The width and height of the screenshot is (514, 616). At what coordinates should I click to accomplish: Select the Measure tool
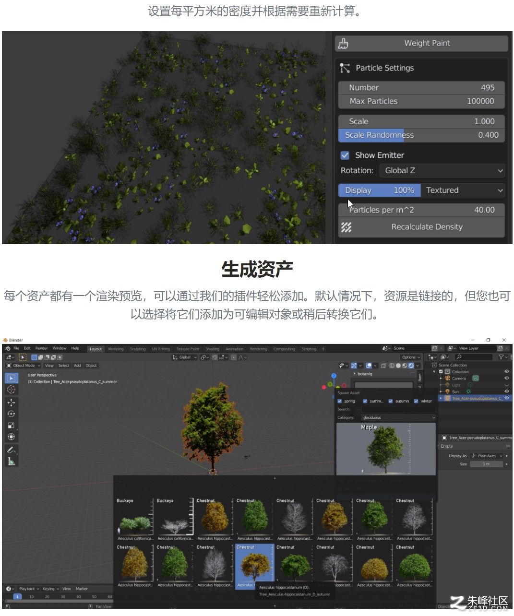pyautogui.click(x=12, y=462)
